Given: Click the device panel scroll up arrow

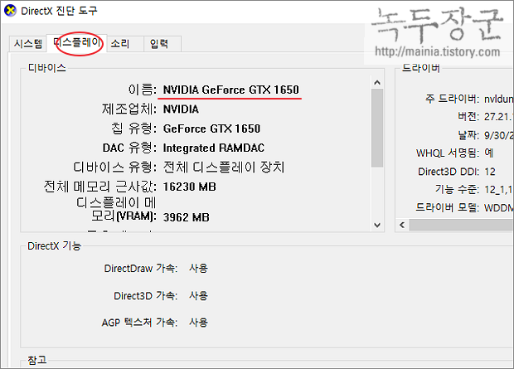Looking at the screenshot, I should coord(377,82).
